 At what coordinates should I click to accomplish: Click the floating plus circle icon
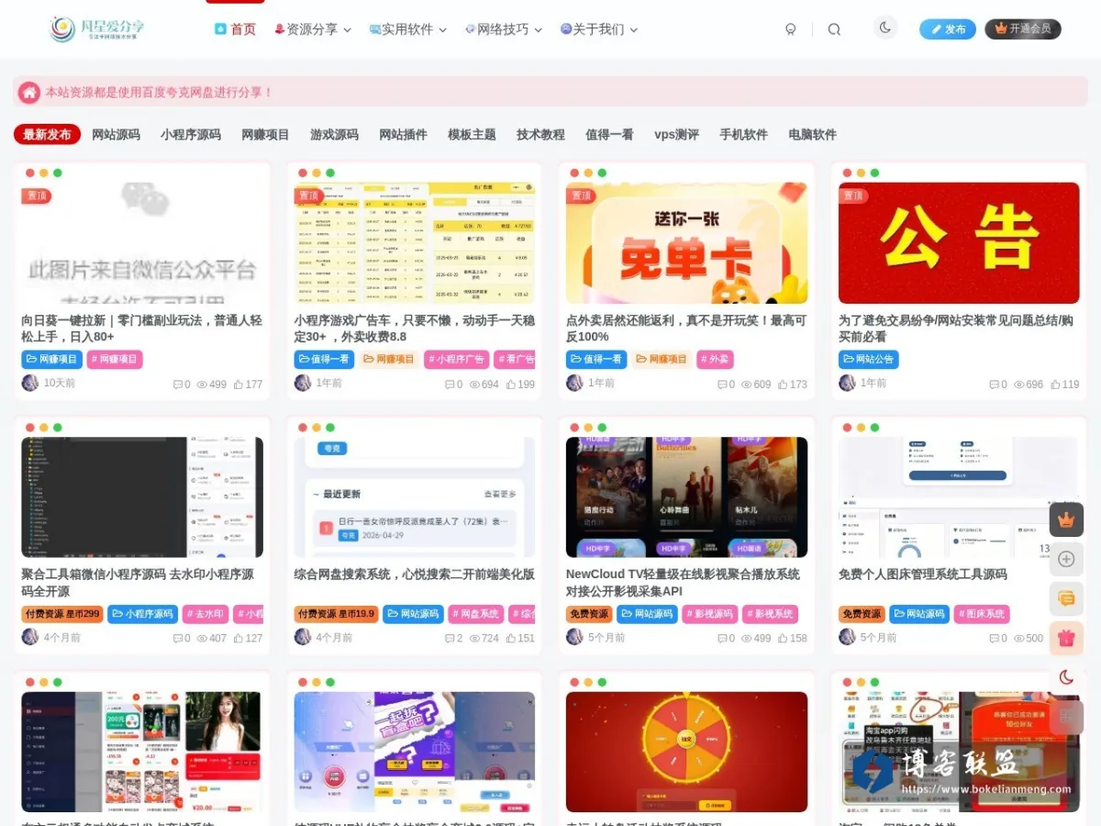point(1066,559)
